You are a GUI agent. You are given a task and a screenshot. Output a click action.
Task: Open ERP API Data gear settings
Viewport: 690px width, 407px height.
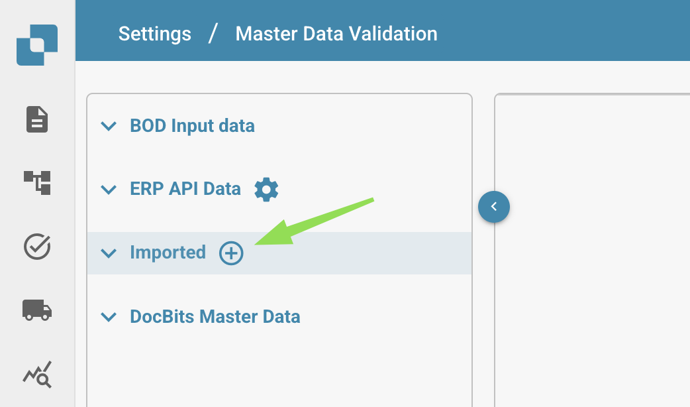266,190
